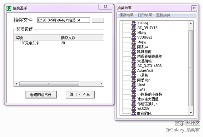Click the winner icon beside hai48
The height and width of the screenshot is (137, 203).
[x=134, y=90]
